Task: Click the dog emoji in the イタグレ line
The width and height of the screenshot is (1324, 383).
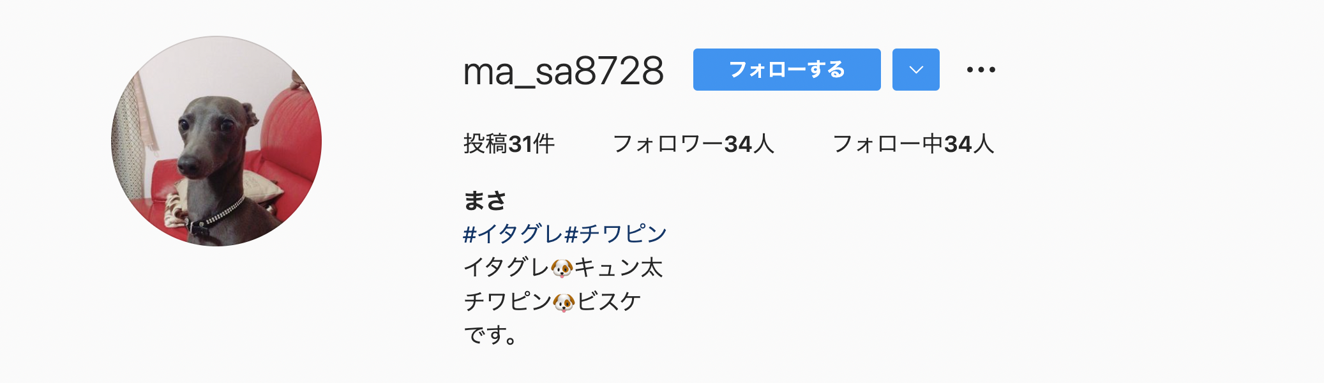Action: pos(562,268)
